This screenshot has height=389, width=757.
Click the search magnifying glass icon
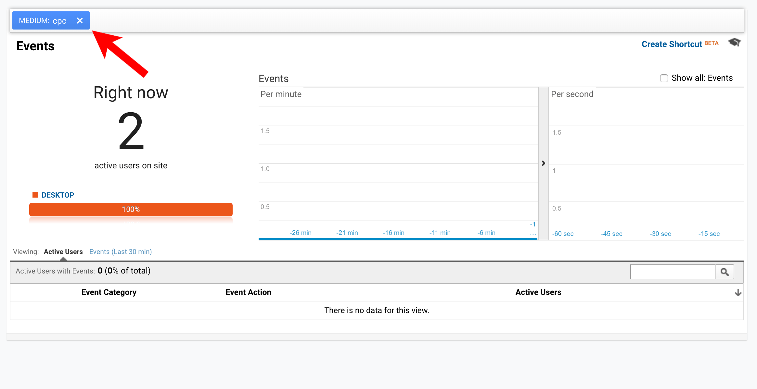coord(725,271)
